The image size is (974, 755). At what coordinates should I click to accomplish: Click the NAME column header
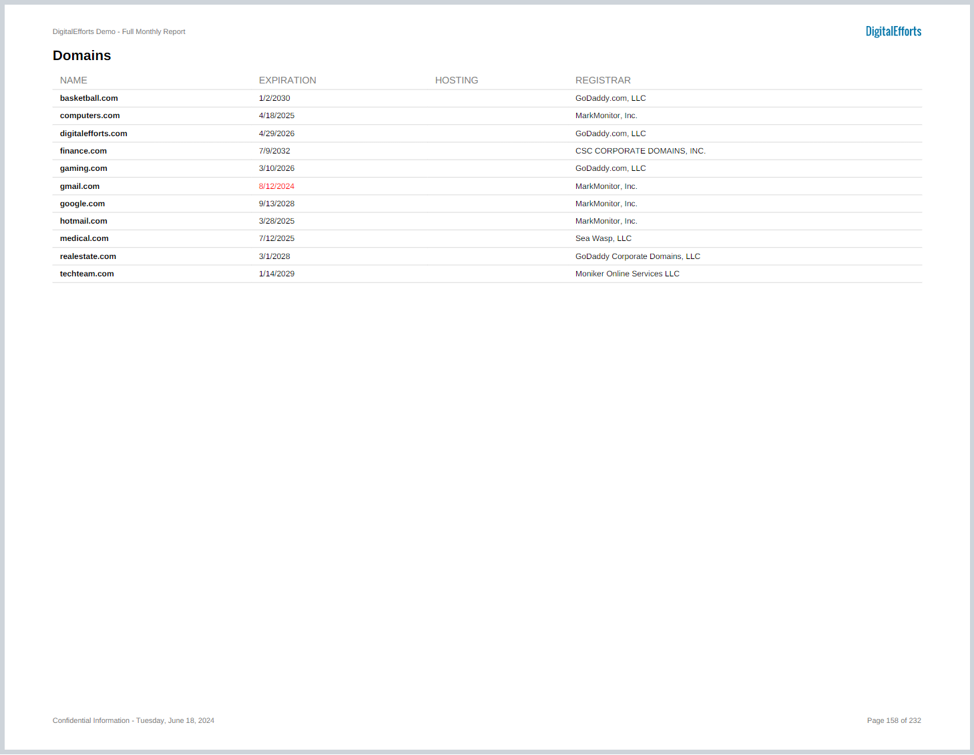[73, 80]
